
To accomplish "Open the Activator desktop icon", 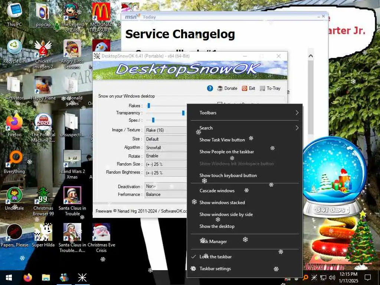I will point(14,88).
